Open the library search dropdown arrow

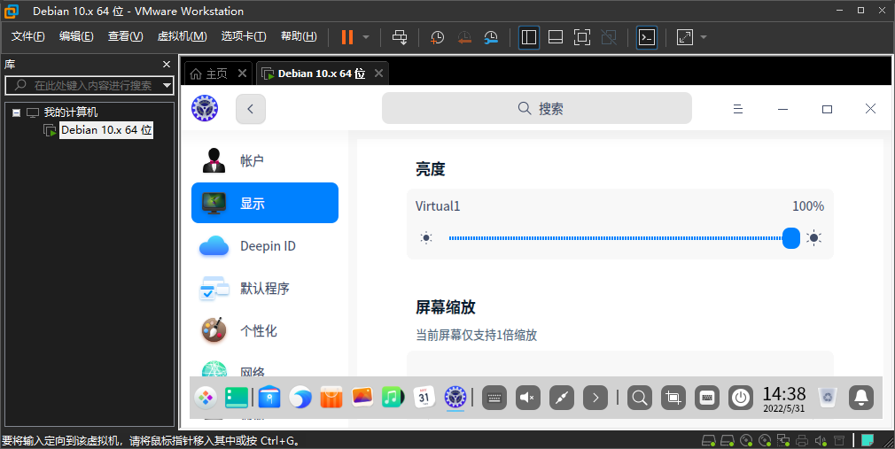167,86
